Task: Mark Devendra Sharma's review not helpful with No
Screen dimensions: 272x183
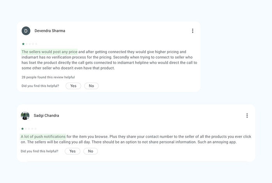Action: [x=91, y=86]
